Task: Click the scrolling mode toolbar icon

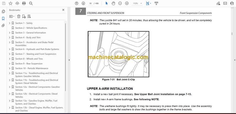Action: pos(156,3)
